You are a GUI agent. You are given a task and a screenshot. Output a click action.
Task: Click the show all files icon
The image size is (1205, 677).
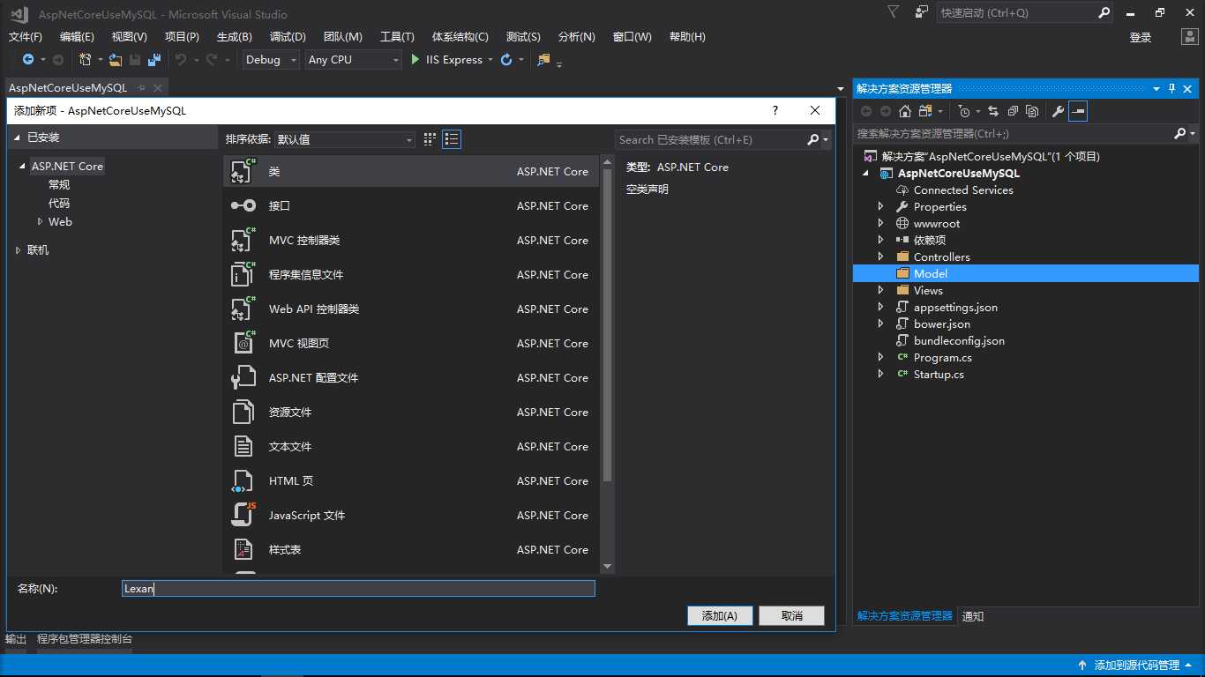coord(1032,111)
